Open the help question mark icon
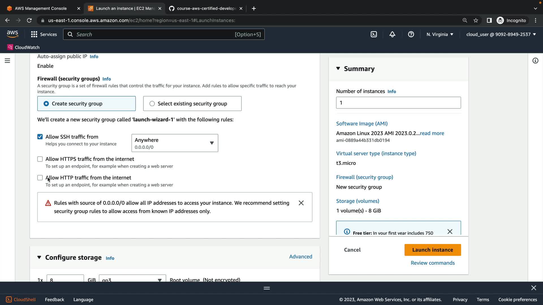Screen dimensions: 543x305 tap(411, 34)
